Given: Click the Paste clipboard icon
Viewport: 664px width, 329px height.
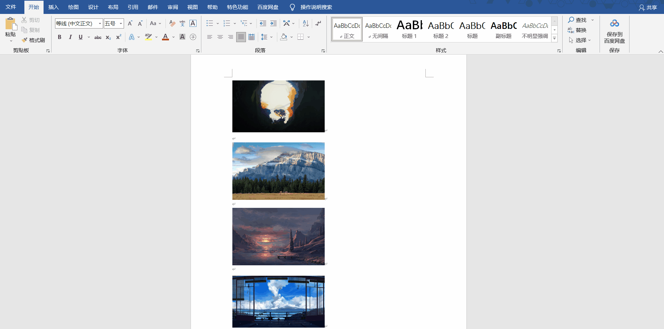Looking at the screenshot, I should pos(11,24).
